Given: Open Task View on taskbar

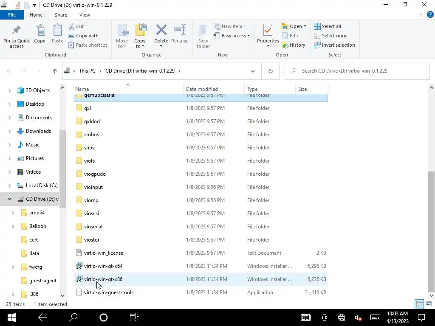Looking at the screenshot, I should coord(134,318).
